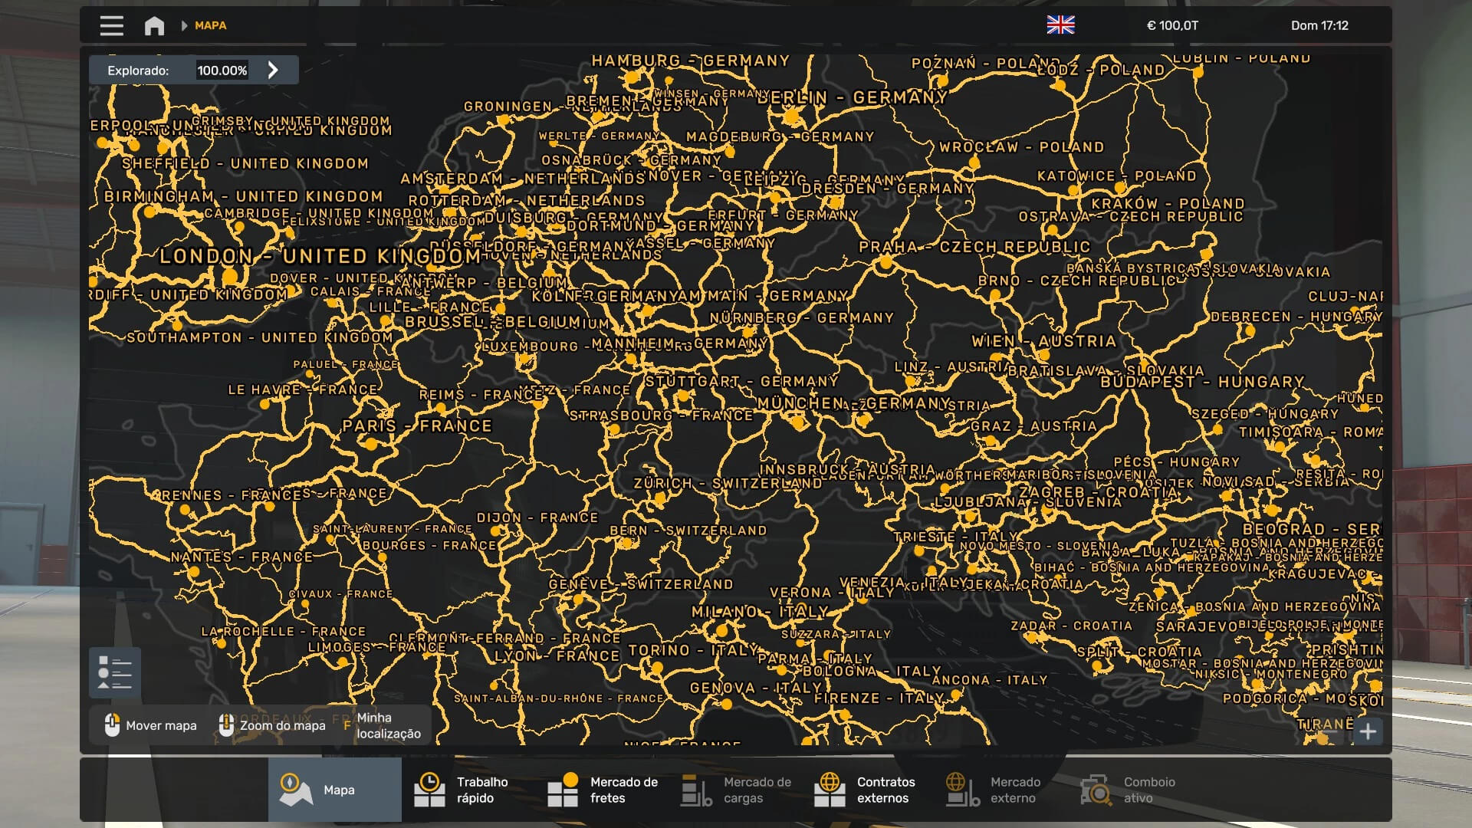Zoom in with the plus button

(x=1368, y=731)
